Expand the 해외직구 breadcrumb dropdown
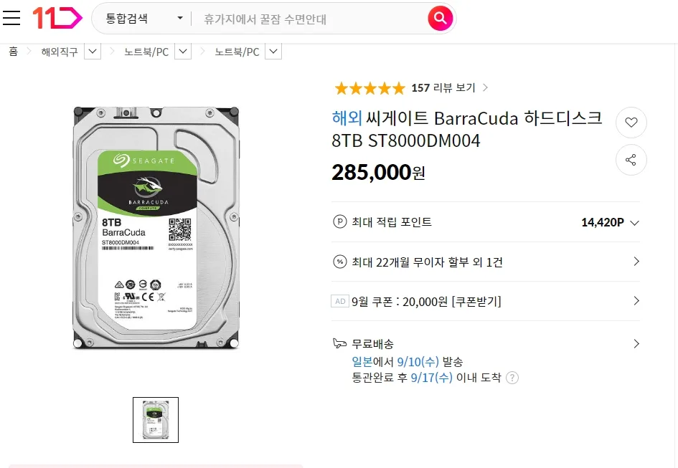678x468 pixels. click(92, 52)
